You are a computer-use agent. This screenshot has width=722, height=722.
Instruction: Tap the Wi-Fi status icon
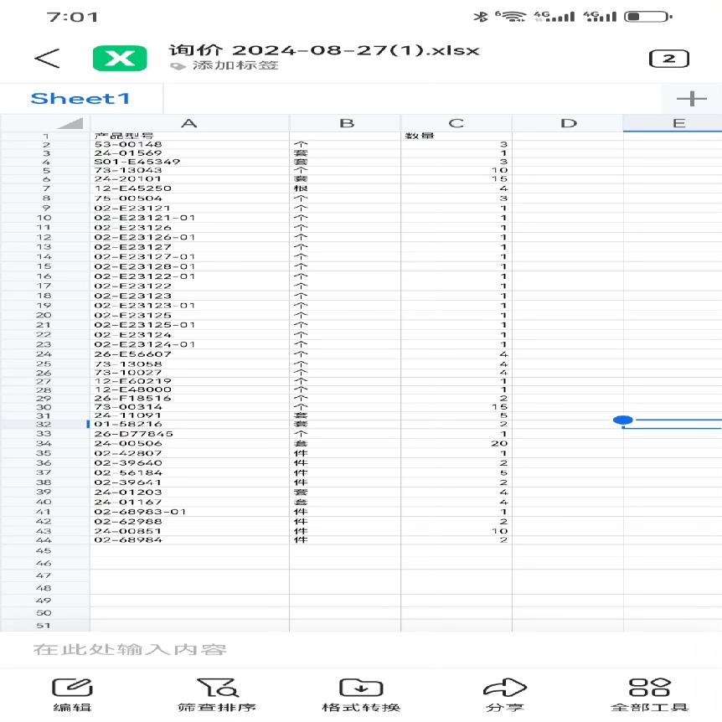click(511, 17)
